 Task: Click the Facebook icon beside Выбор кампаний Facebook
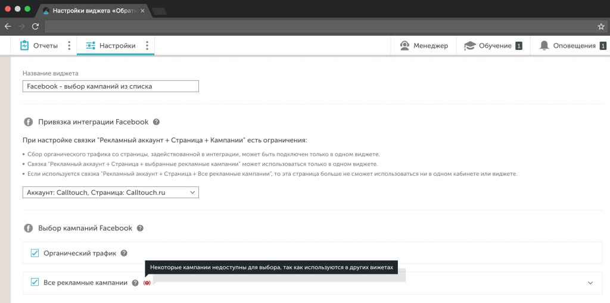[29, 229]
